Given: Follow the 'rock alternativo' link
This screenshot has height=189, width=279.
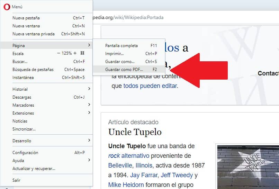Looking at the screenshot, I should (x=129, y=156).
